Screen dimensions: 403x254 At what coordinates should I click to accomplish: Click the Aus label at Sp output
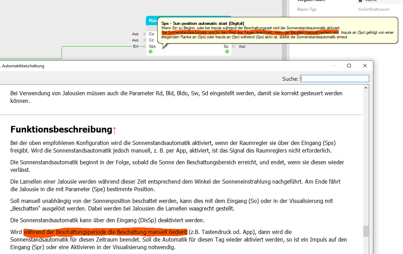click(242, 46)
